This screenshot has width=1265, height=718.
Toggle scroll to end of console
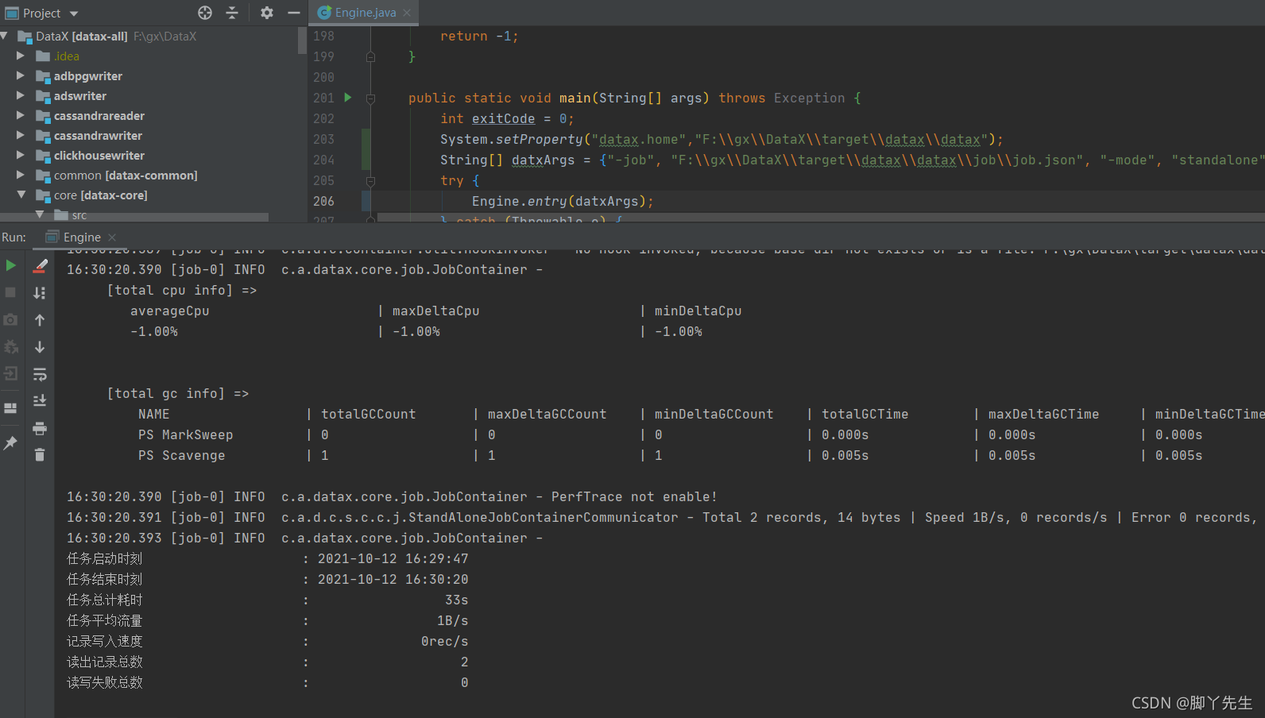pyautogui.click(x=40, y=401)
